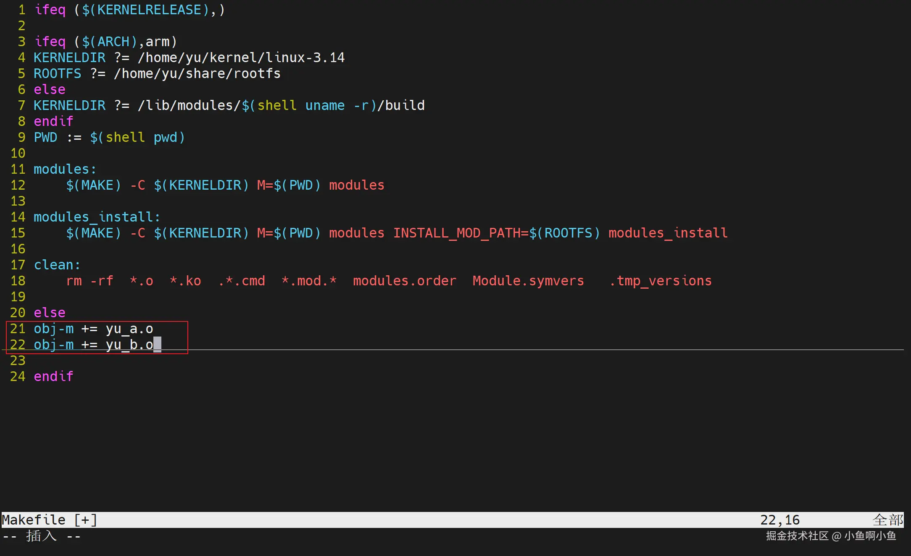Click the cursor position indicator '22,16'
Screen dimensions: 911x556
point(780,520)
